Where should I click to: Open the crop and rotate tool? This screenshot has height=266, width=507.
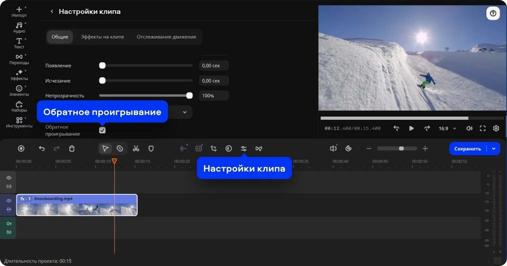(x=213, y=149)
